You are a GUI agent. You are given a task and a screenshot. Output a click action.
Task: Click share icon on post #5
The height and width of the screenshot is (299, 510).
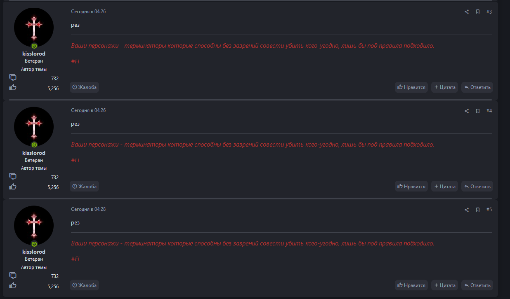pos(467,210)
